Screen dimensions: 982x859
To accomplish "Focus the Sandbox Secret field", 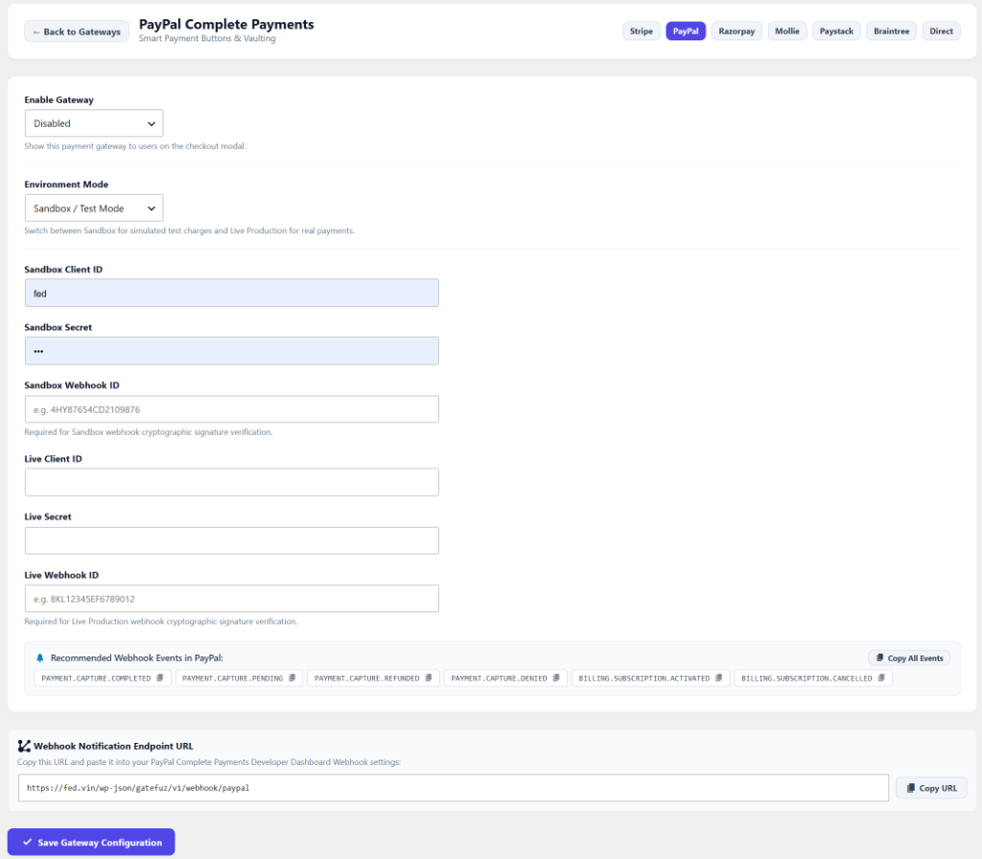I will 232,351.
